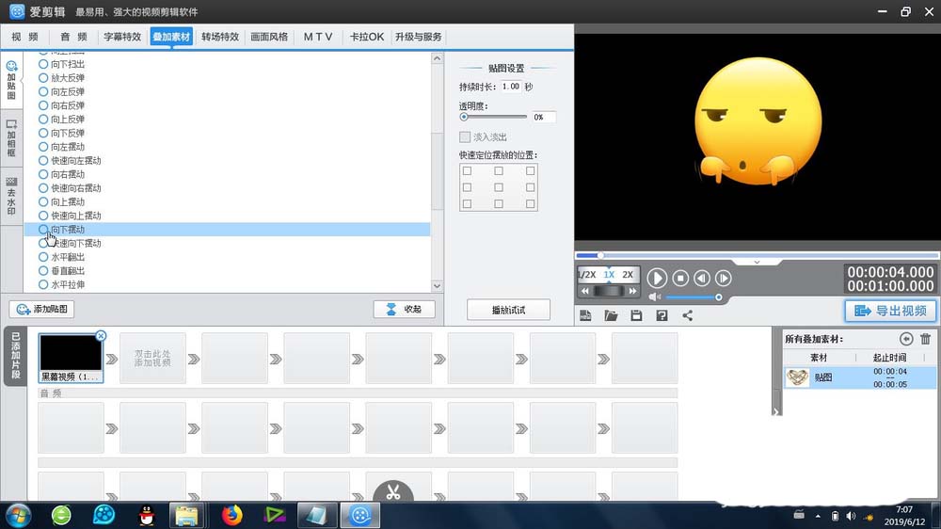The image size is (941, 529).
Task: Click the play button in preview
Action: pos(657,278)
